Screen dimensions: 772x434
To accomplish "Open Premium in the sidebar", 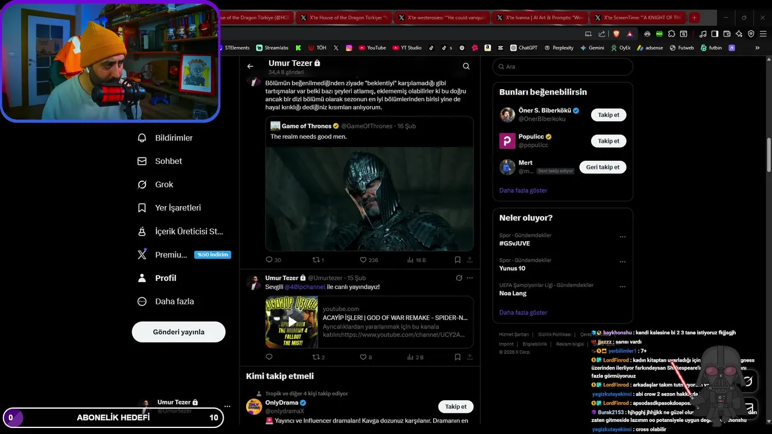I will (183, 255).
